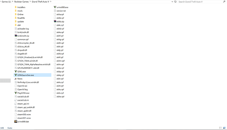Refresh the Grand Theft Auto V folder
Screen dimensions: 227x130
[x=175, y=2]
